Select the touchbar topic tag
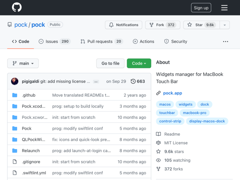 tap(167, 113)
